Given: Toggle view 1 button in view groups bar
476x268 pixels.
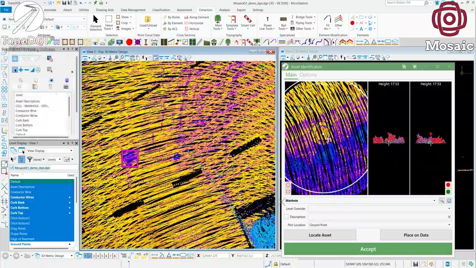Looking at the screenshot, I should (x=86, y=256).
